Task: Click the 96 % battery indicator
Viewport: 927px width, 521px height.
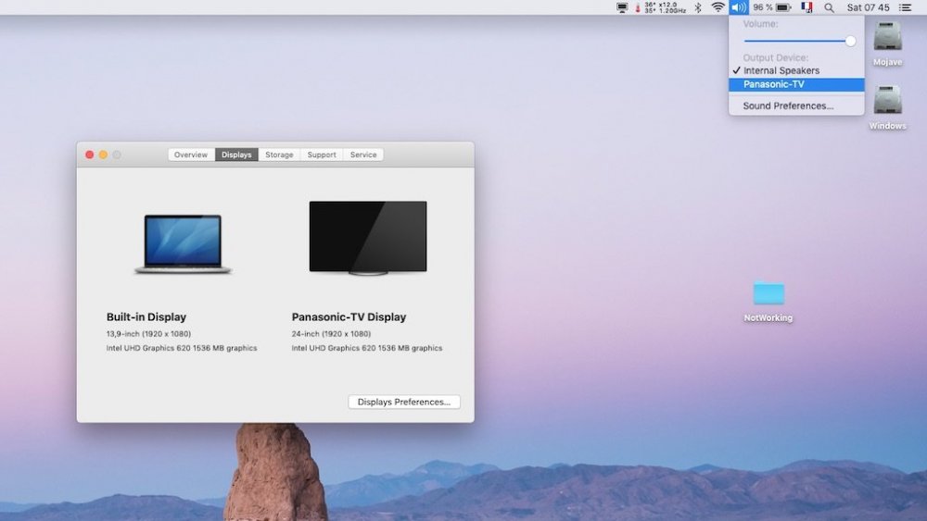Action: tap(771, 7)
